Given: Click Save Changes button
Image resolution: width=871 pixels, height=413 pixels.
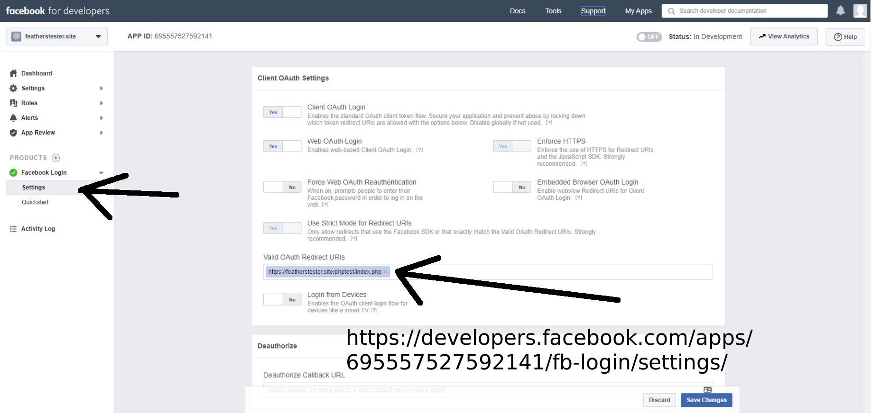Looking at the screenshot, I should tap(706, 400).
